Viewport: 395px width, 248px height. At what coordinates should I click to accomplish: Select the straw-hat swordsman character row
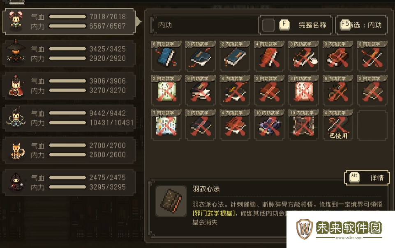tap(69, 53)
